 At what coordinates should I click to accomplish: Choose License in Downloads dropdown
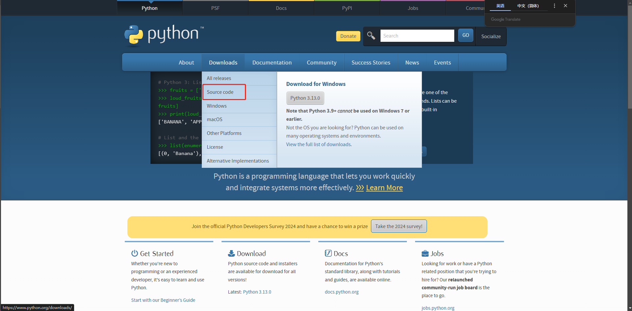click(239, 147)
